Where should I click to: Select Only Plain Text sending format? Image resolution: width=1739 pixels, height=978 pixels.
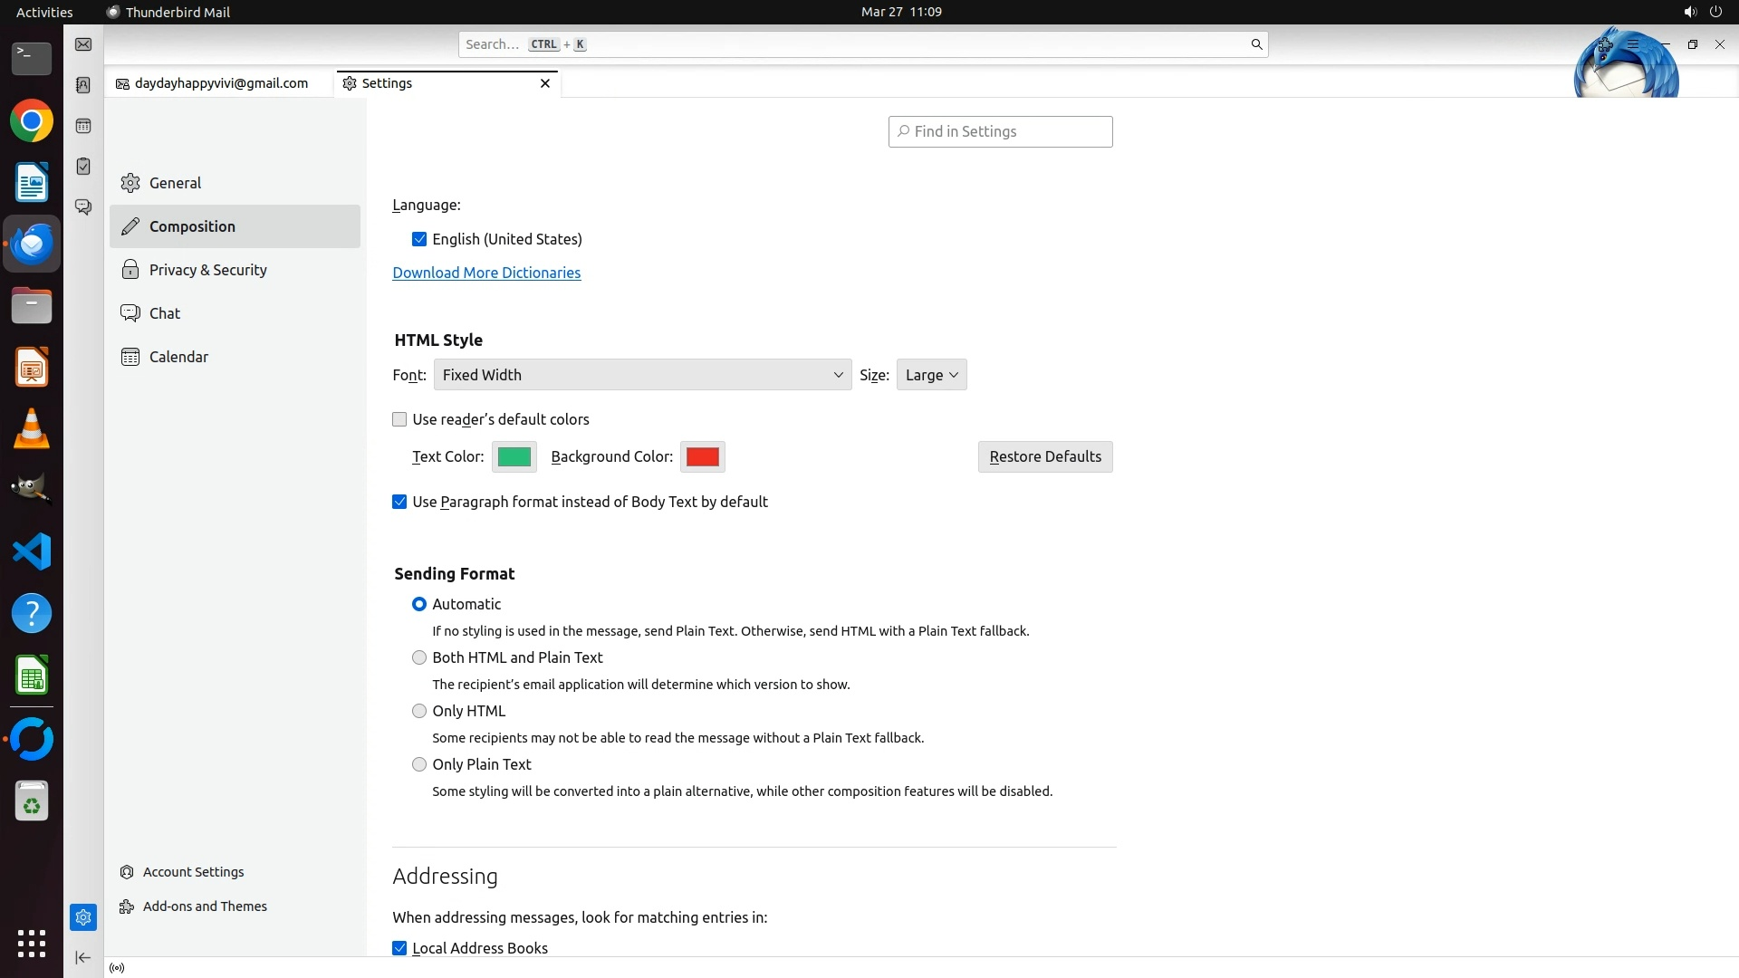(419, 764)
